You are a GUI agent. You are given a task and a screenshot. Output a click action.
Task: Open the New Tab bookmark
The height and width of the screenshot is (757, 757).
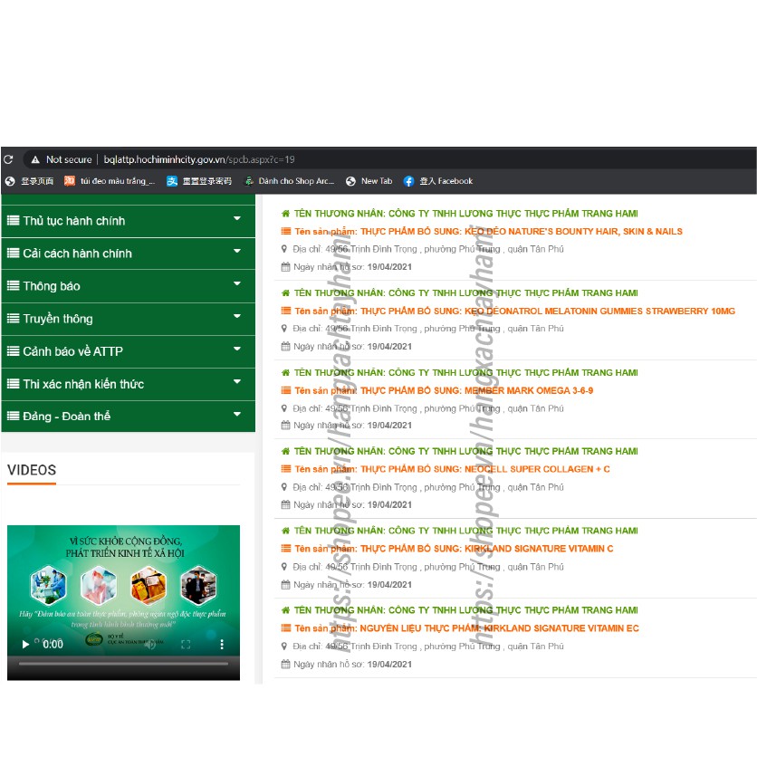pyautogui.click(x=369, y=181)
